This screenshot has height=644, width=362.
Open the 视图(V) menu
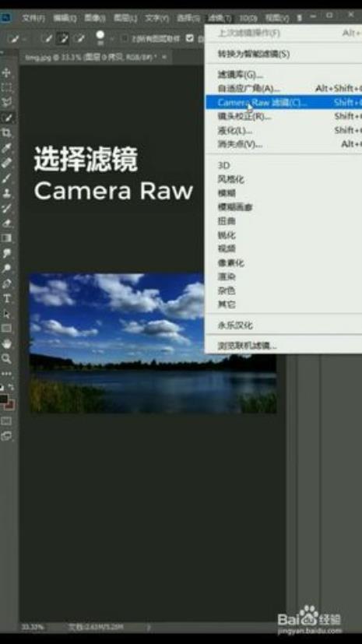pos(277,18)
